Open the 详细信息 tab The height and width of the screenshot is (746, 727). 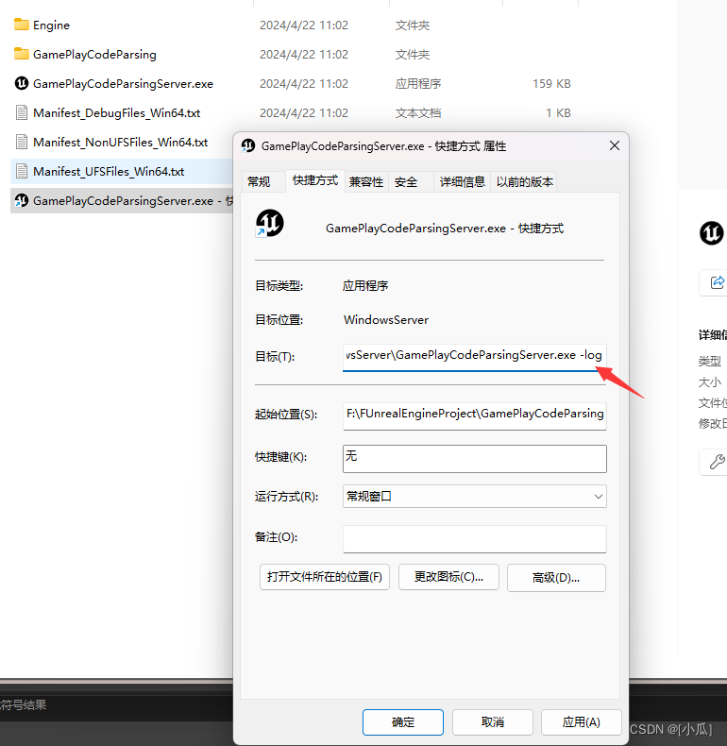pos(462,181)
